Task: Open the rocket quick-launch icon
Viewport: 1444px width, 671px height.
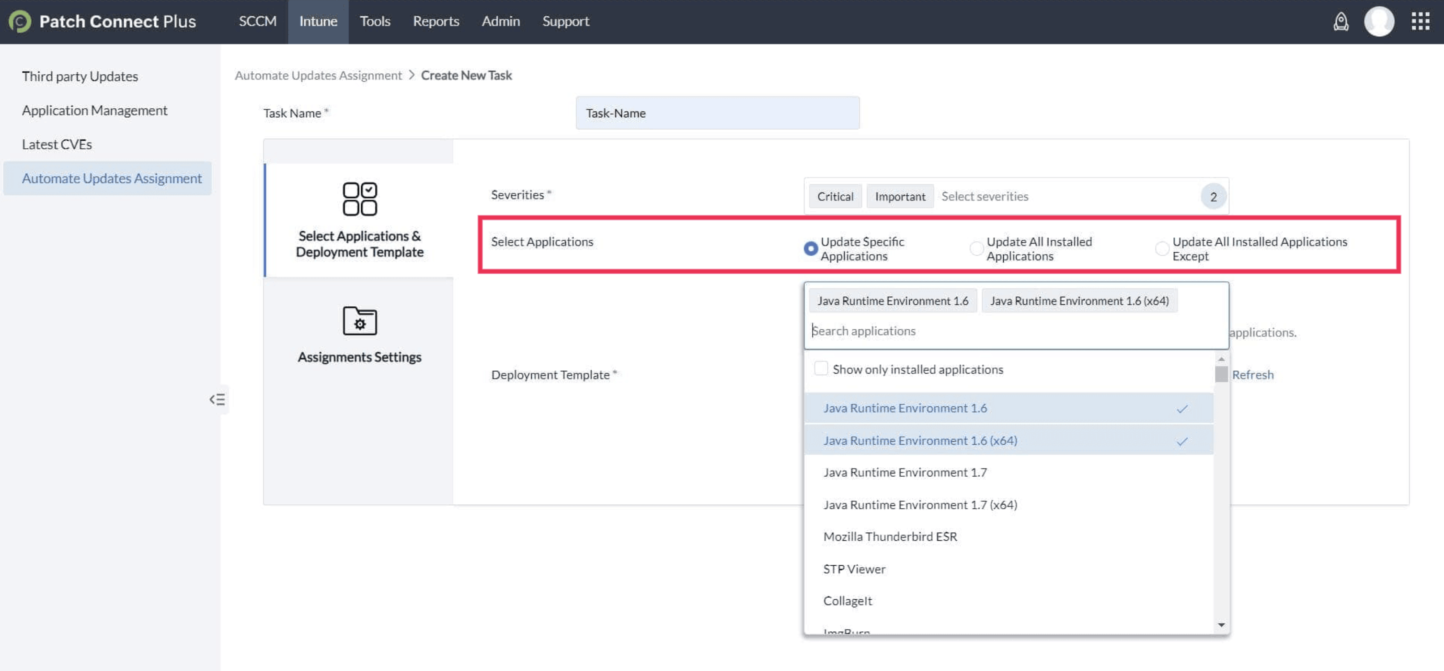Action: click(x=1341, y=21)
